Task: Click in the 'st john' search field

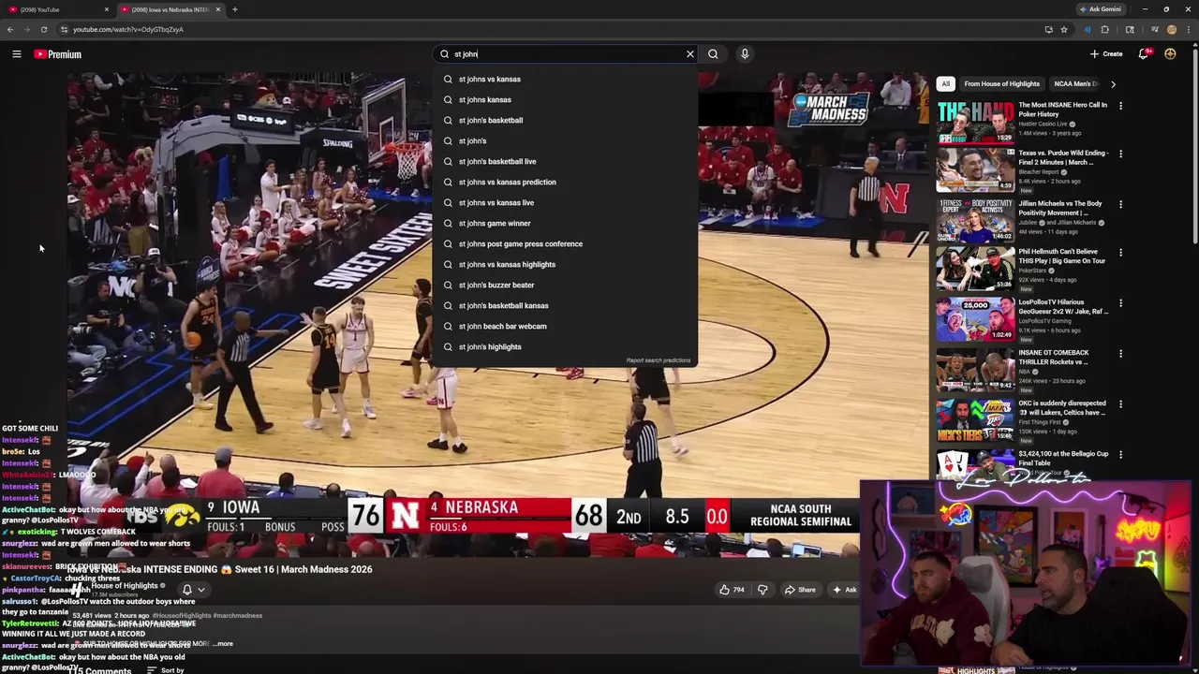Action: [567, 54]
